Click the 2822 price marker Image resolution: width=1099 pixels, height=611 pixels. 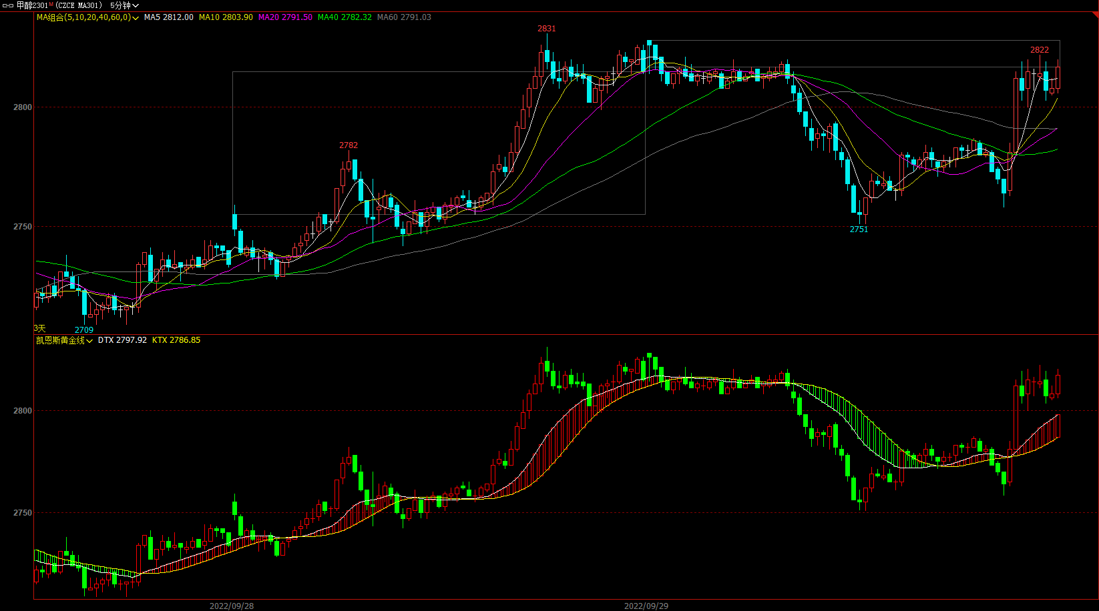click(x=1040, y=50)
